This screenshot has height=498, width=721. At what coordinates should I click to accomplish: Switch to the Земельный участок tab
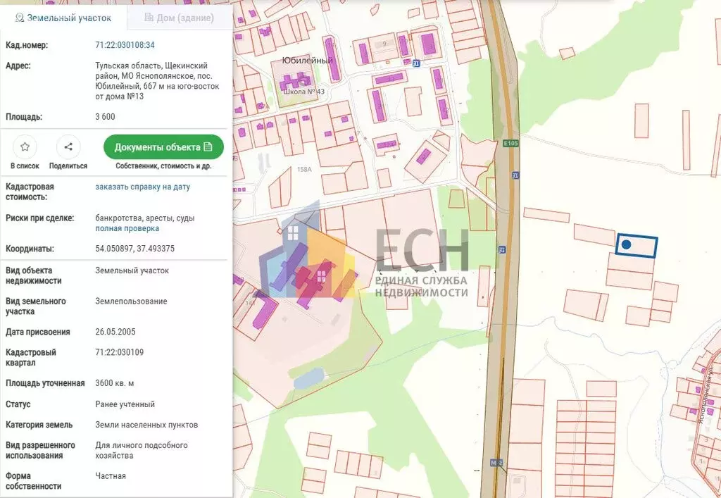click(x=63, y=18)
